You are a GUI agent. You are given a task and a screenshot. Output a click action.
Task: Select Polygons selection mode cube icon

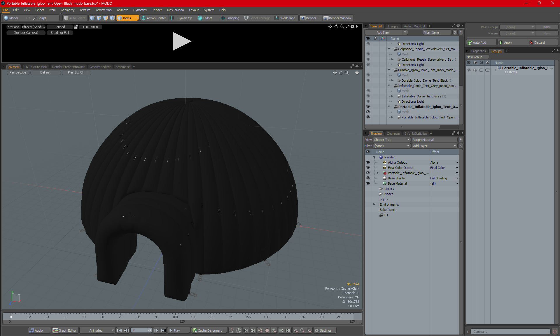[106, 18]
